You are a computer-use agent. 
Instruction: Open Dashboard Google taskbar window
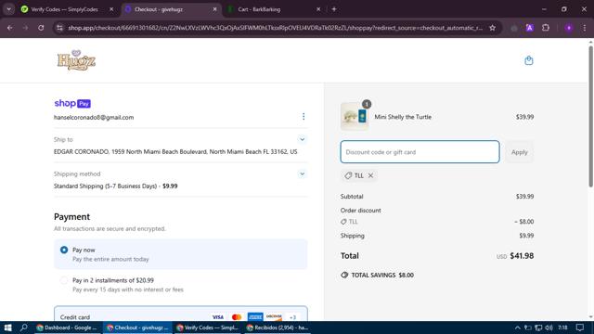tap(67, 328)
